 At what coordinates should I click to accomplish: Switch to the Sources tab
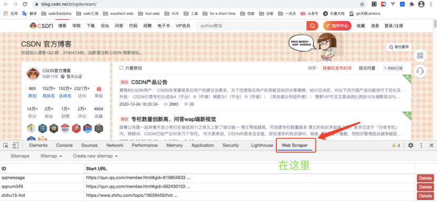pyautogui.click(x=90, y=145)
